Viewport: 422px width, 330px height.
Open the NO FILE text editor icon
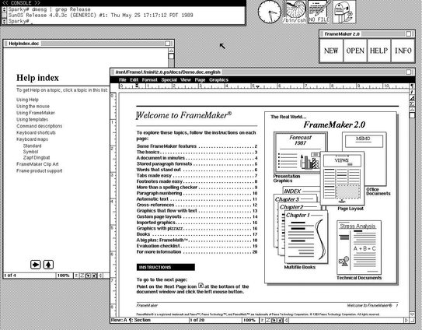point(319,12)
